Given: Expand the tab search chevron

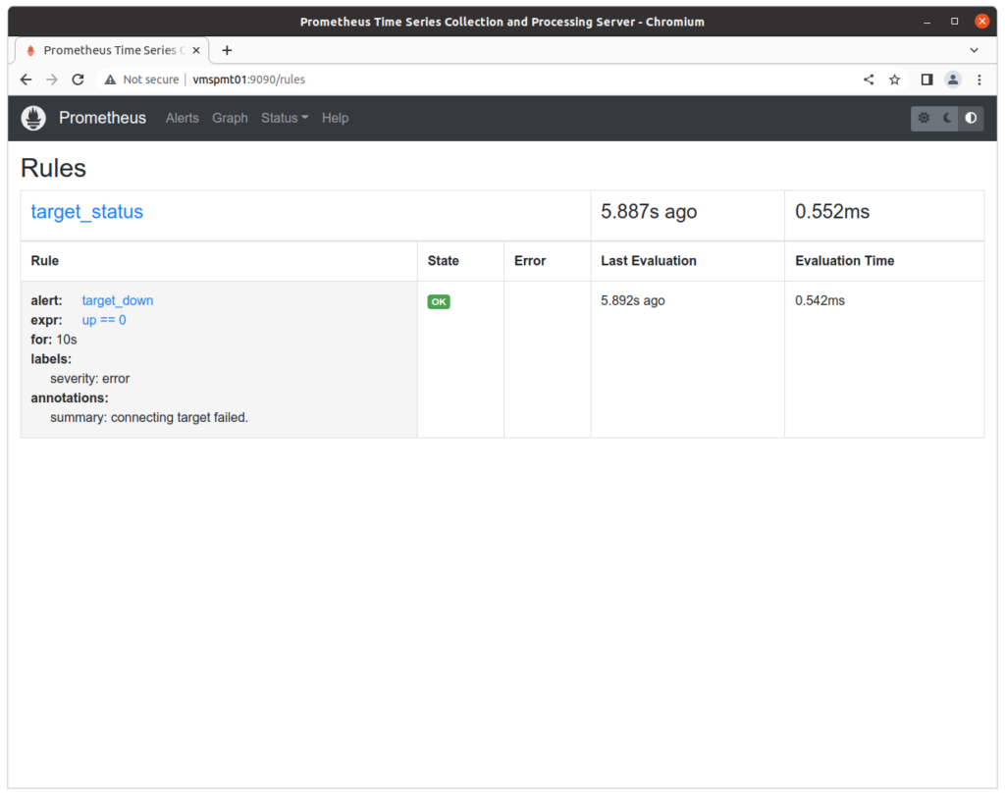Looking at the screenshot, I should pos(974,50).
